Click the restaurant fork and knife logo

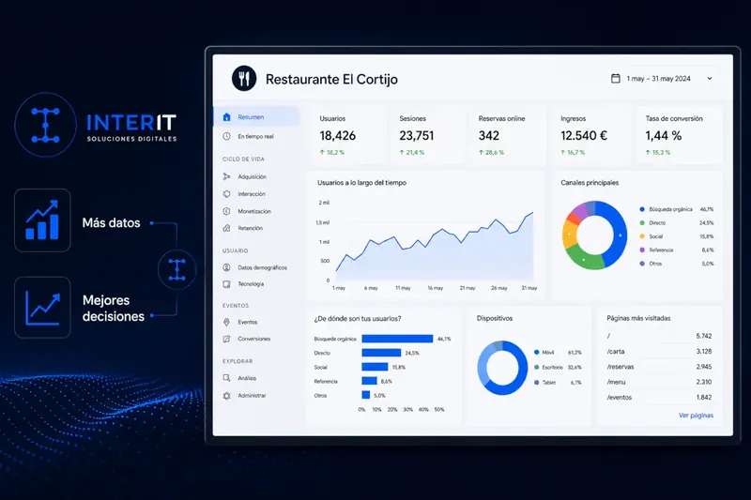(244, 79)
